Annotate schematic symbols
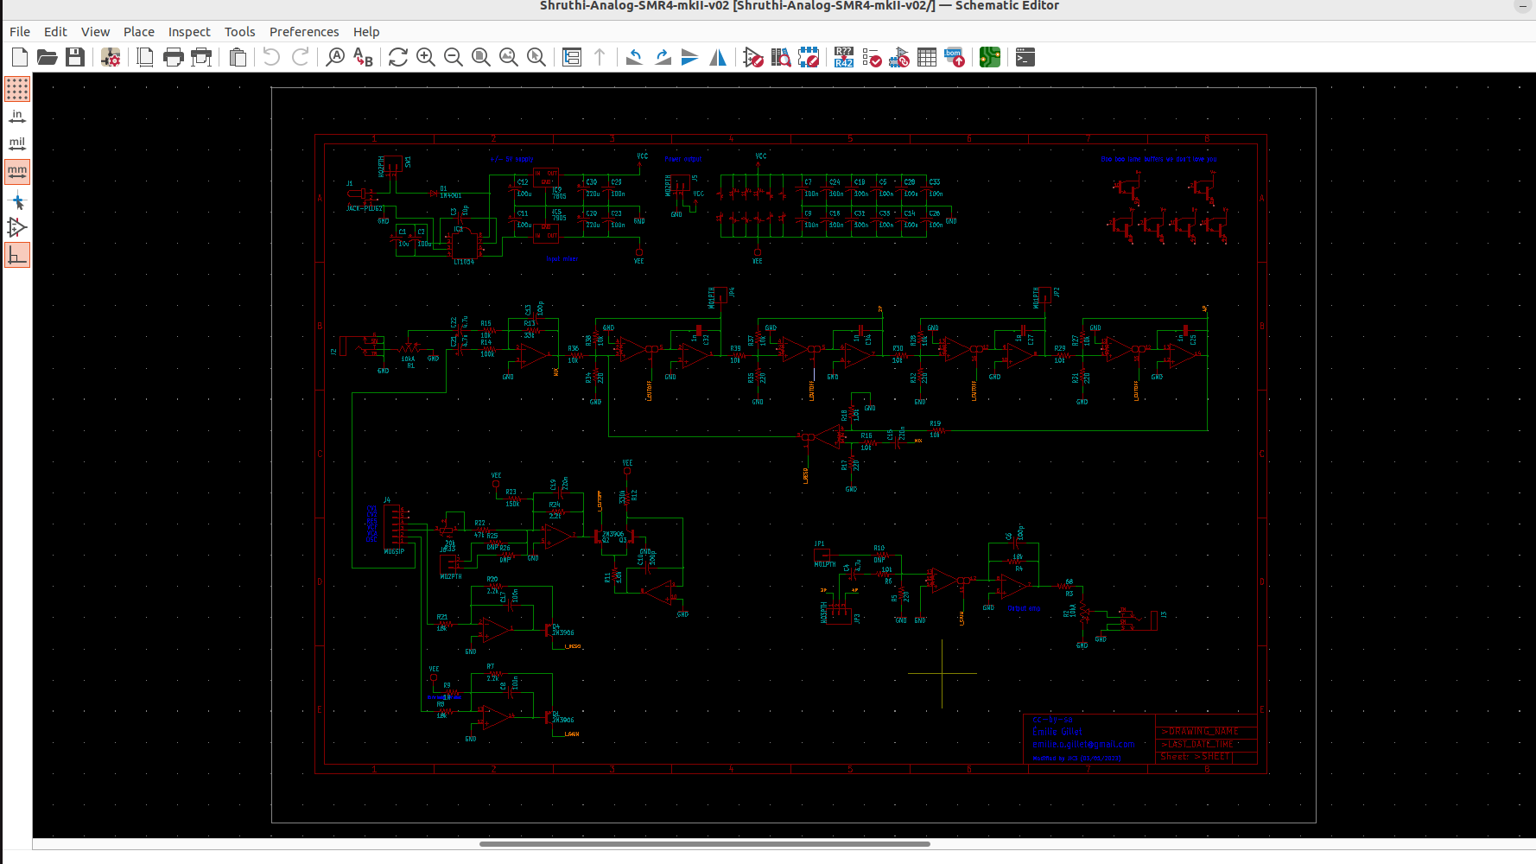1536x864 pixels. (x=844, y=57)
